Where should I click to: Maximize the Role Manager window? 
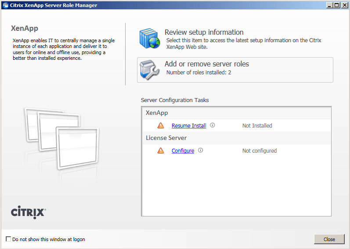337,5
